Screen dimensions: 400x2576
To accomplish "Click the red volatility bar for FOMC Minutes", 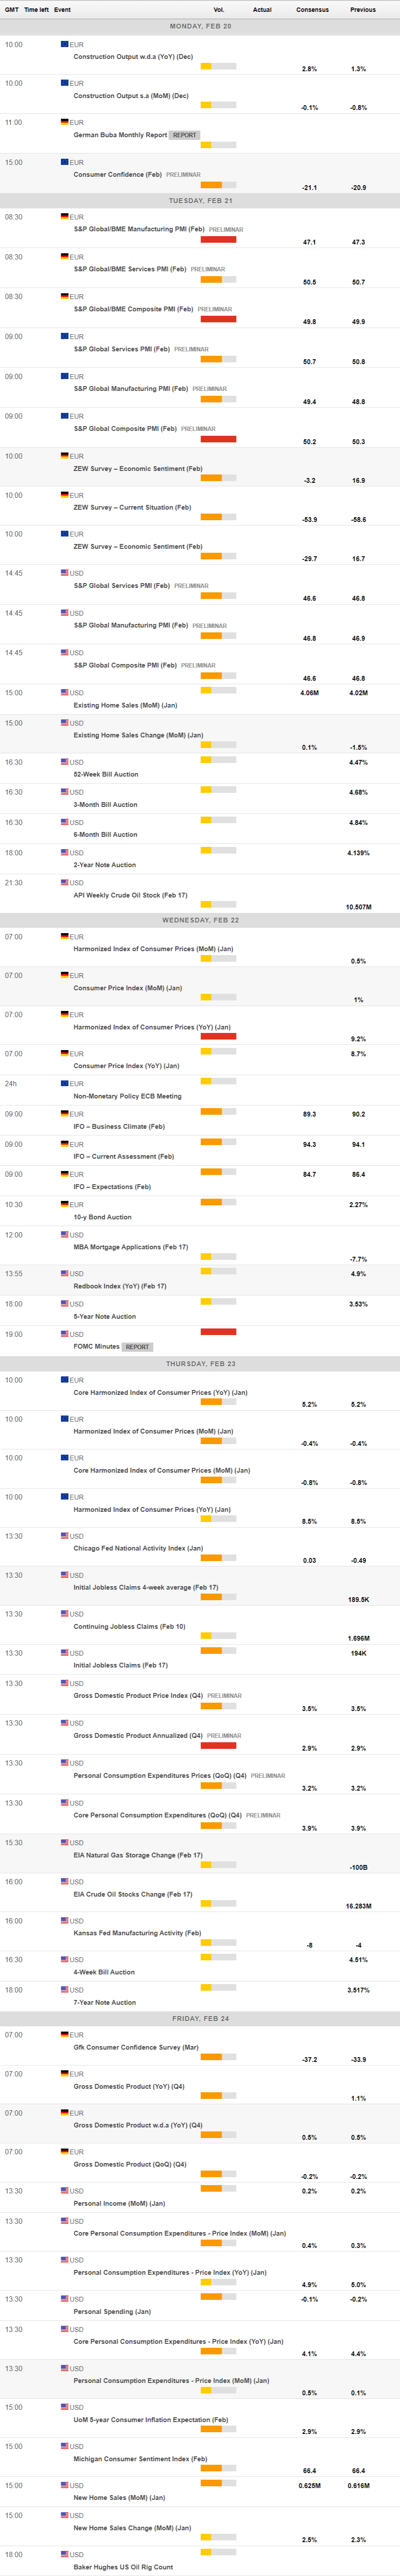I will [218, 1332].
